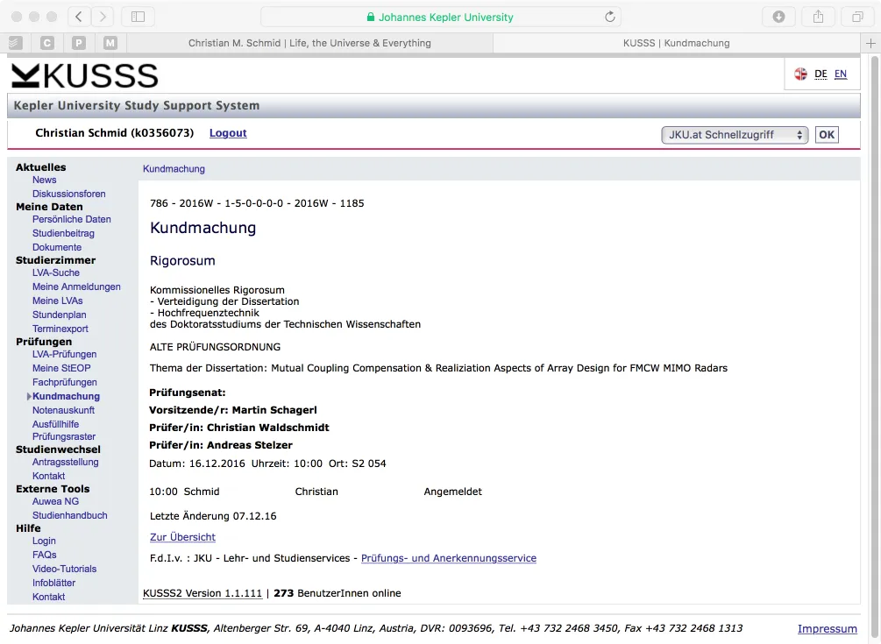Click the KUSSS2 Version 1.1.111 link
This screenshot has width=881, height=644.
[x=202, y=593]
